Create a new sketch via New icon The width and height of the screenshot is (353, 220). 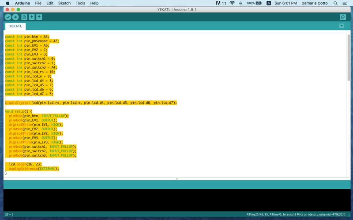(x=24, y=17)
